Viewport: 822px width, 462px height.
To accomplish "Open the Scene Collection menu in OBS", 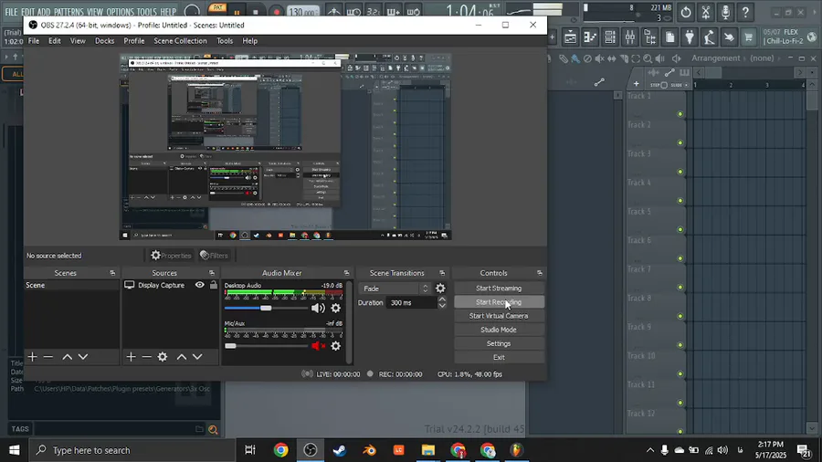I will (x=180, y=41).
